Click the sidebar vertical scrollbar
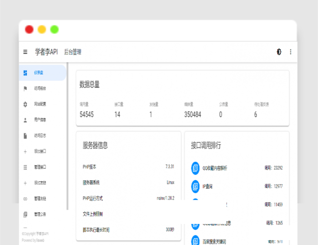Viewport: 318px width, 245px height. click(68, 136)
